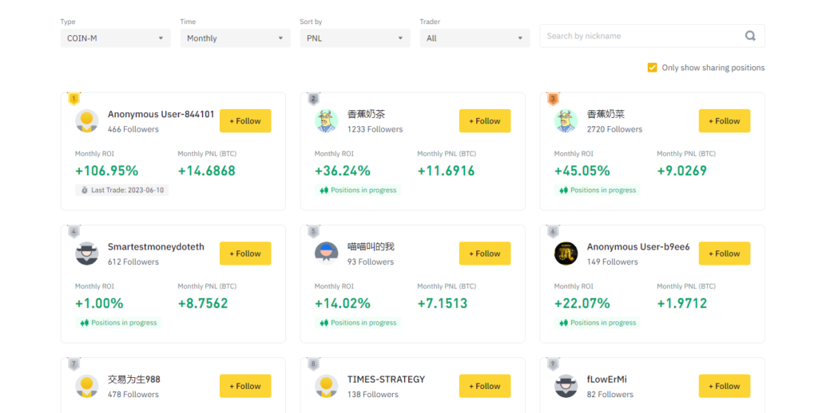The height and width of the screenshot is (413, 818).
Task: Click +106.95% monthly ROI value
Action: pos(106,171)
